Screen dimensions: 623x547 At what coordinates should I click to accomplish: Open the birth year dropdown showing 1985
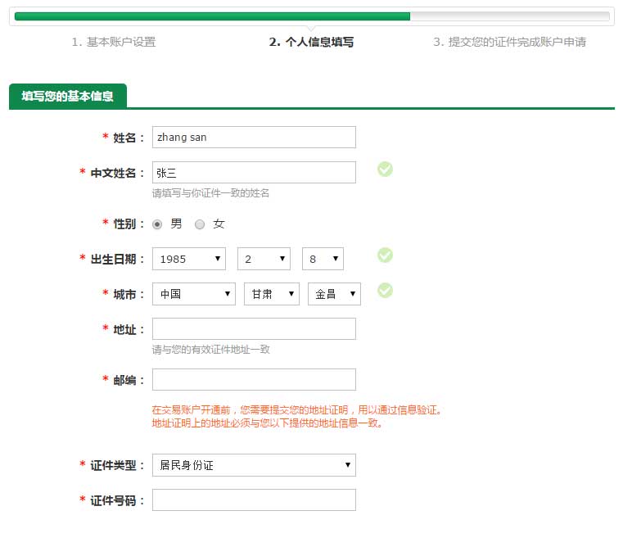(x=189, y=259)
